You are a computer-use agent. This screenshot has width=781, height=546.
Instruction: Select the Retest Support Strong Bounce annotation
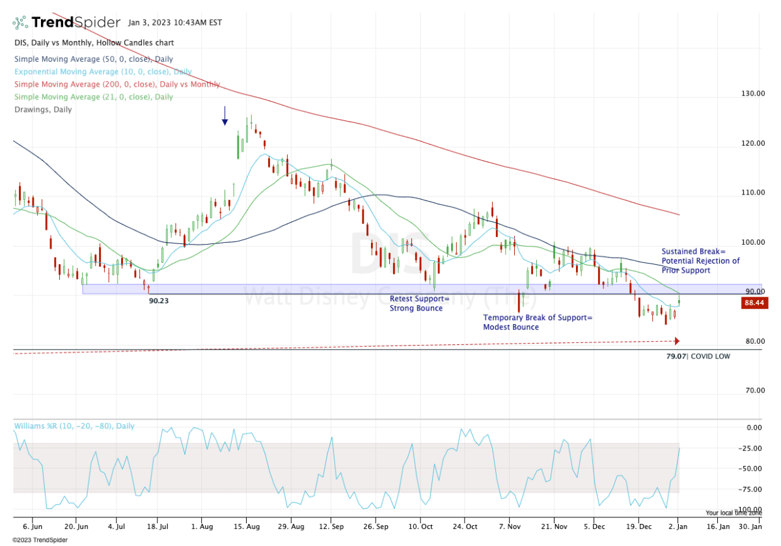tap(419, 303)
